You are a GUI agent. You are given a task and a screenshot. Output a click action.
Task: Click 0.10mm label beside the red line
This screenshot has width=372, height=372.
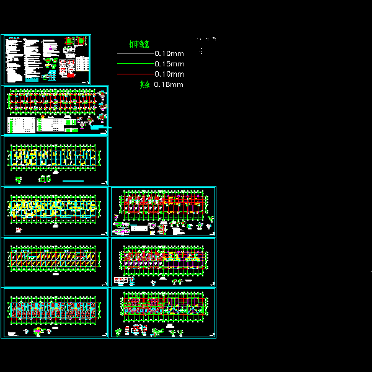(x=169, y=74)
